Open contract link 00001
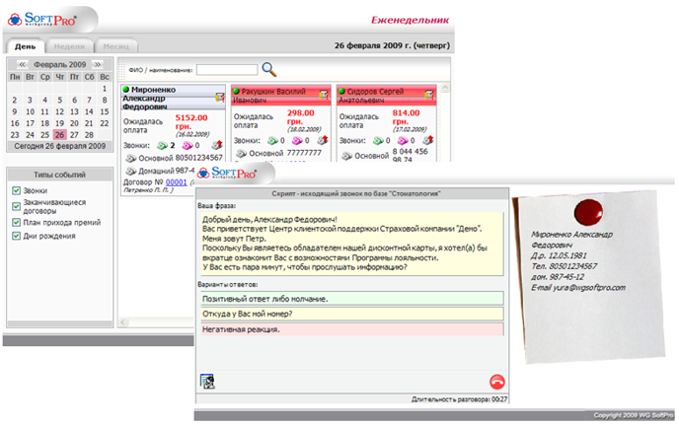The image size is (679, 426). [x=175, y=181]
